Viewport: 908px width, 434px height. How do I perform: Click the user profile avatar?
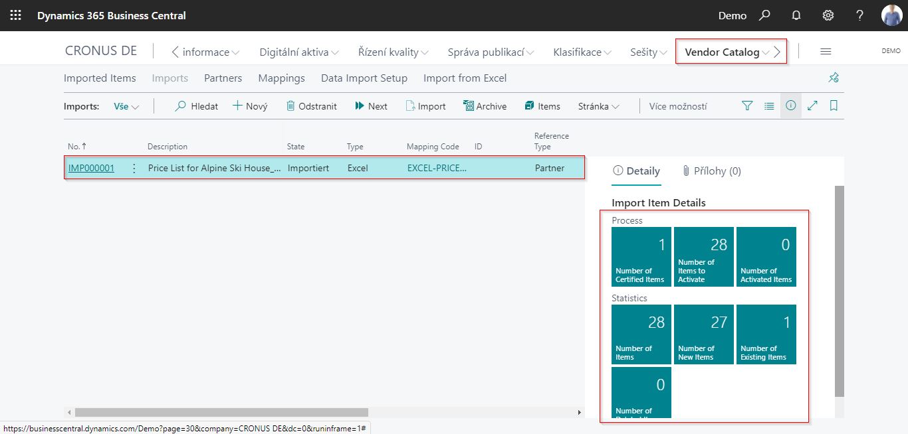coord(891,15)
